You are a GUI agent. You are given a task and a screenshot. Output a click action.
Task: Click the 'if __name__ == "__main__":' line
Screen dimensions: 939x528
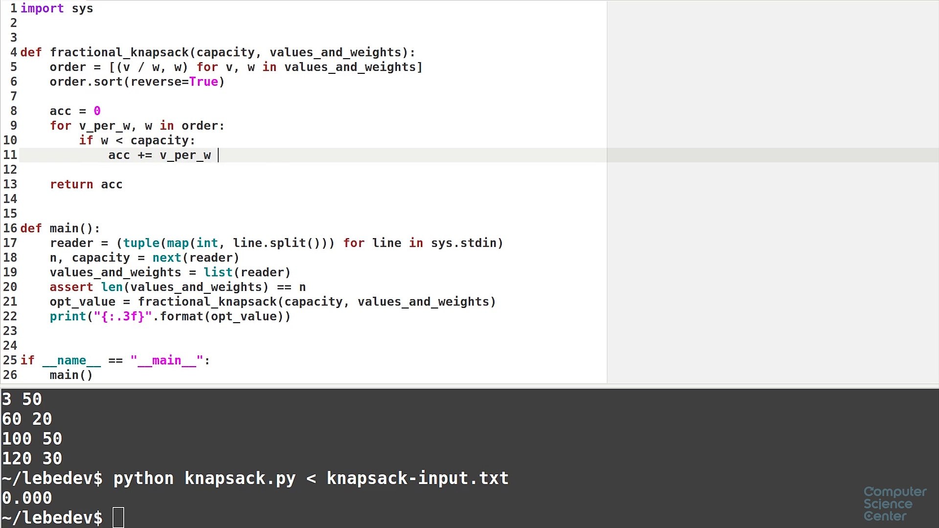point(115,360)
